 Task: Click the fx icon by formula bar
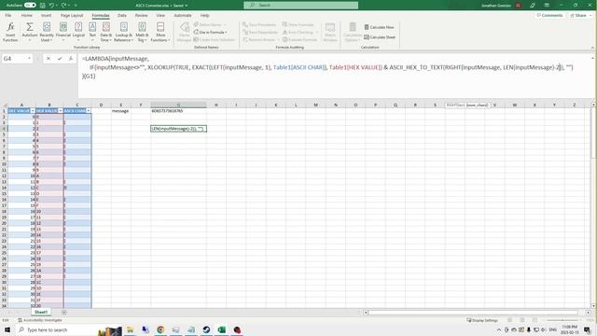[71, 58]
